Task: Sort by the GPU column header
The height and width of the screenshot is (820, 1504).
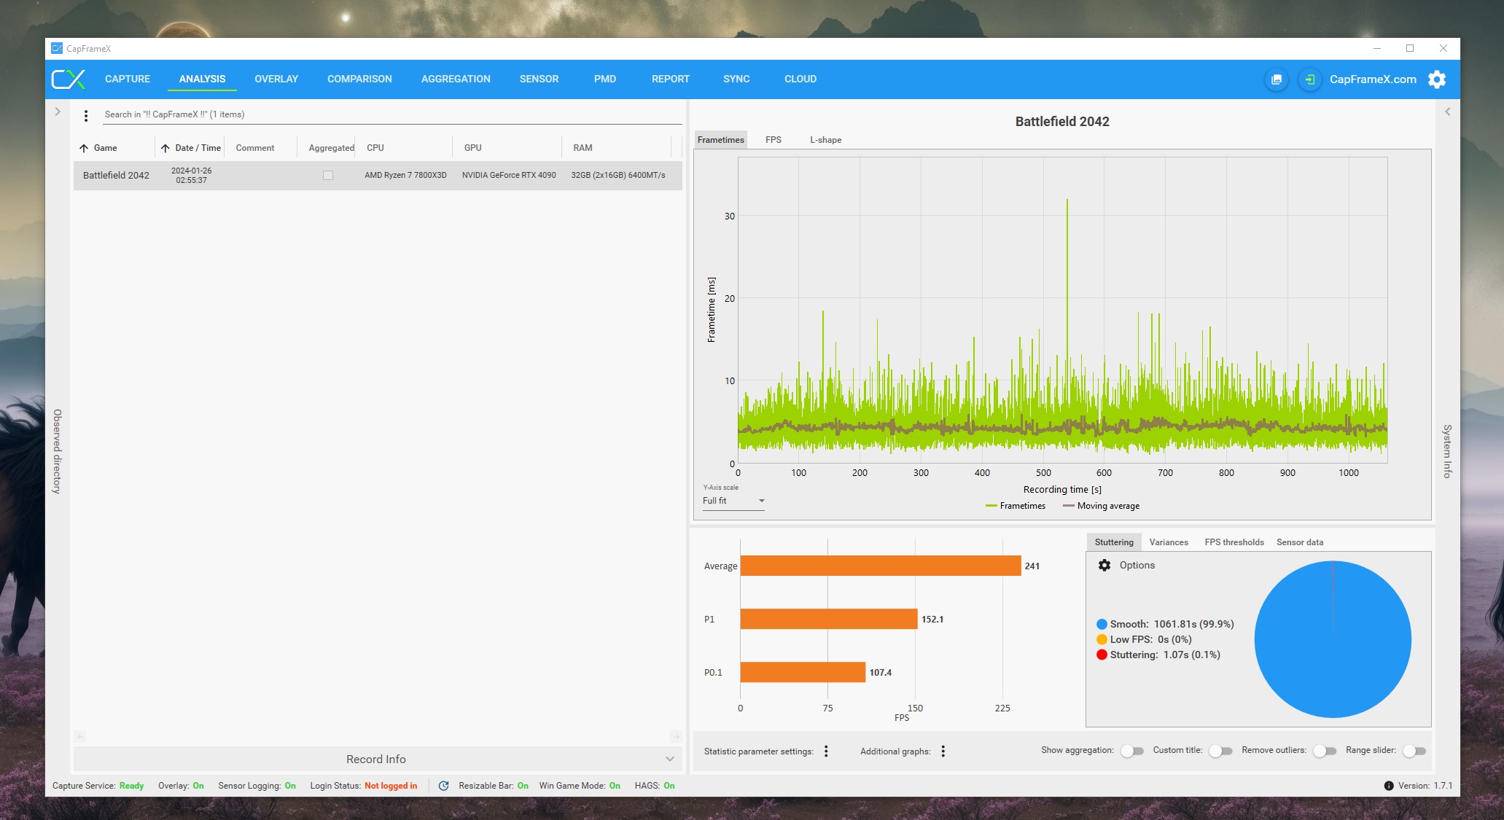Action: click(x=473, y=148)
